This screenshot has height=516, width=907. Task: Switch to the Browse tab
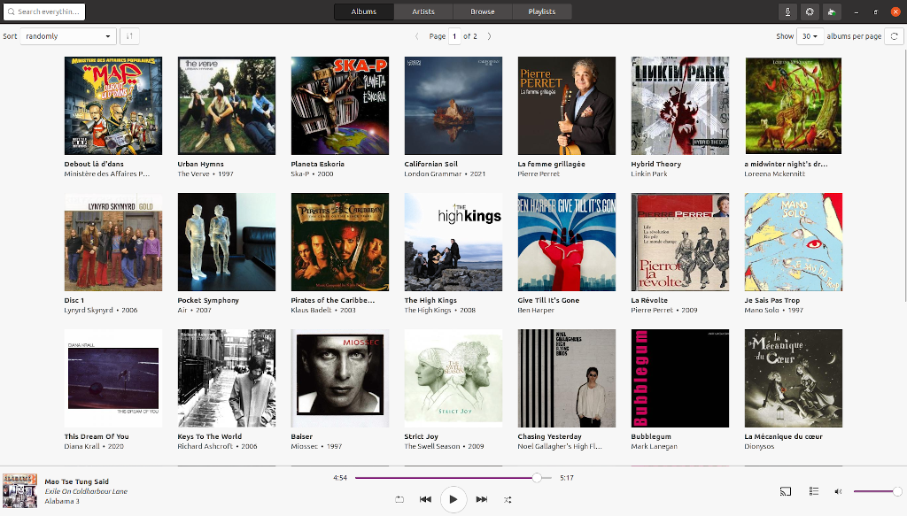pos(483,12)
